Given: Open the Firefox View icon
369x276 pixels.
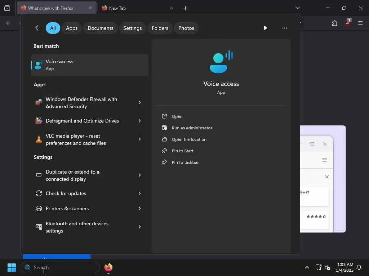Looking at the screenshot, I should pyautogui.click(x=7, y=8).
